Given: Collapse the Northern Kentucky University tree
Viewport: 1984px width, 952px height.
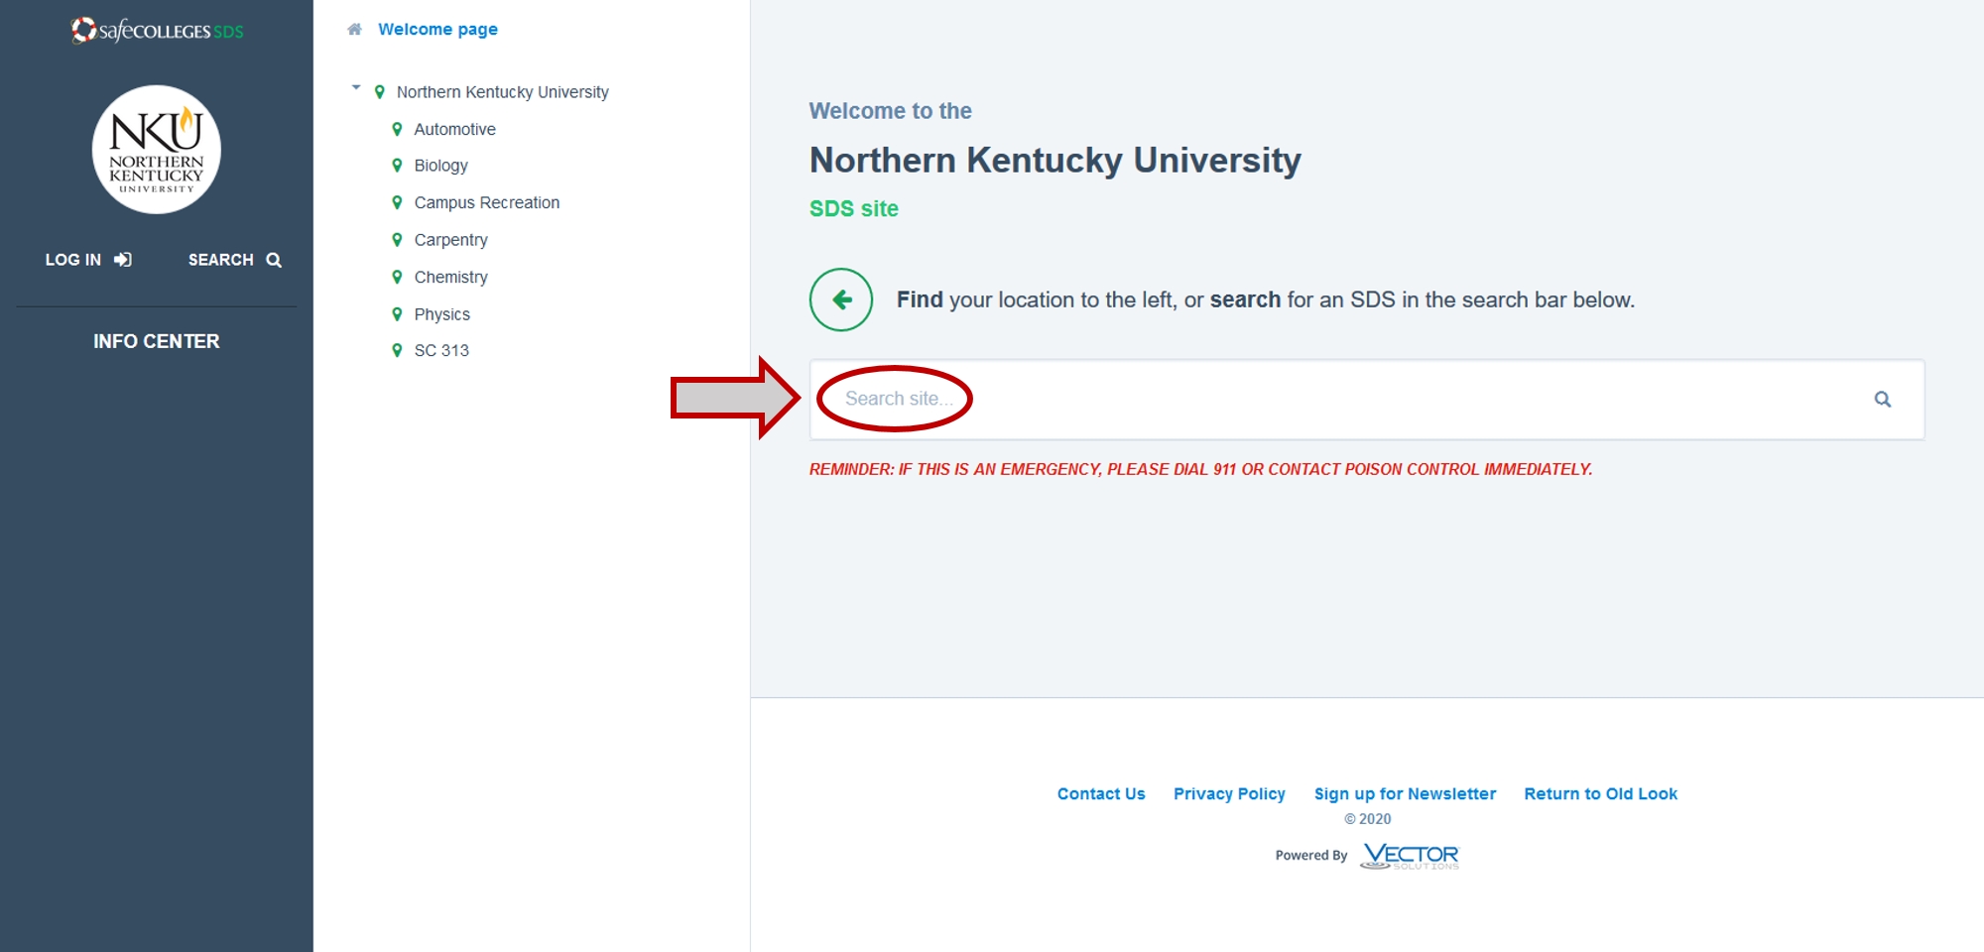Looking at the screenshot, I should pyautogui.click(x=356, y=88).
